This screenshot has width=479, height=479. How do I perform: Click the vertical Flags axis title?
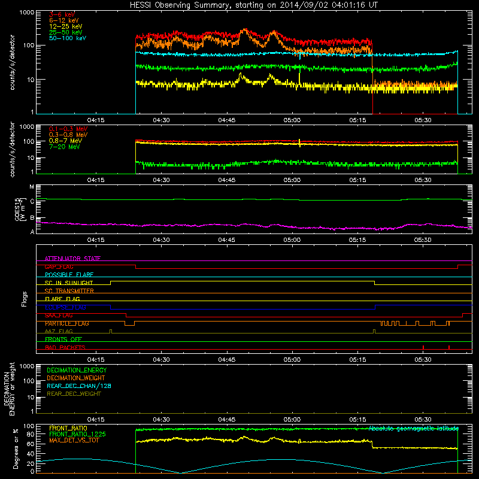25,299
